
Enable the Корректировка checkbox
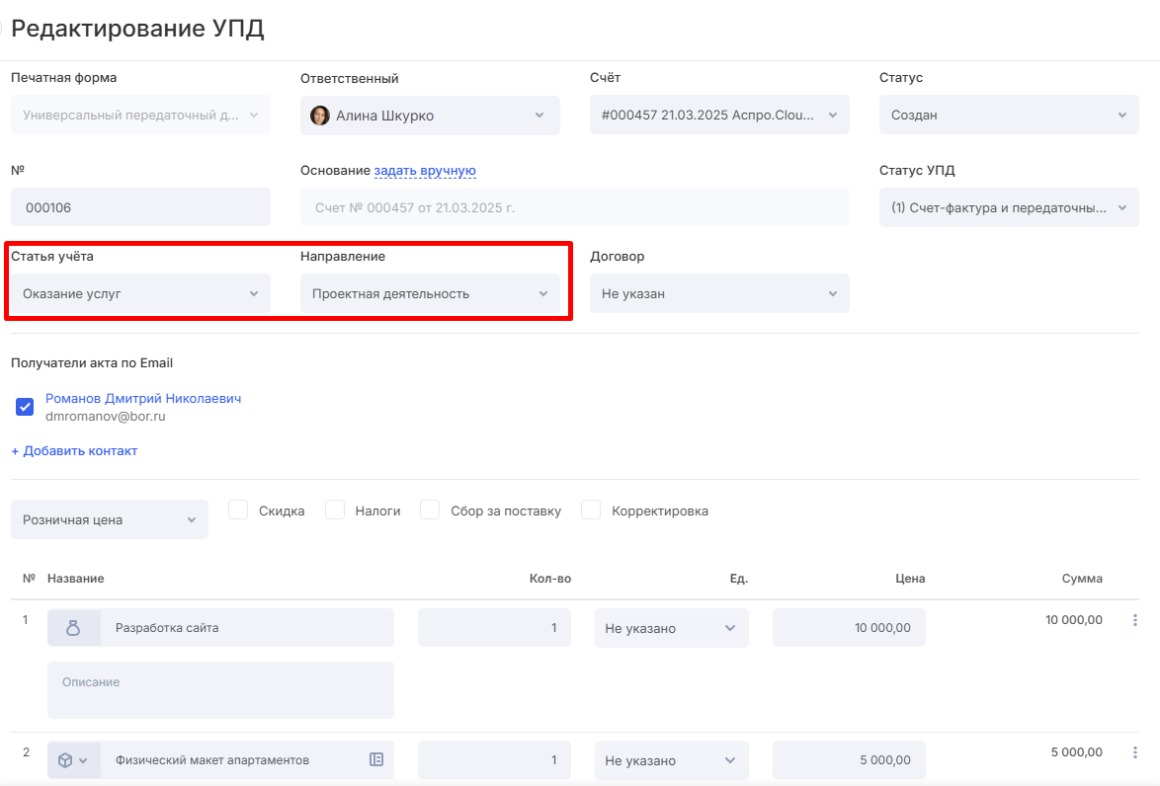pos(590,510)
